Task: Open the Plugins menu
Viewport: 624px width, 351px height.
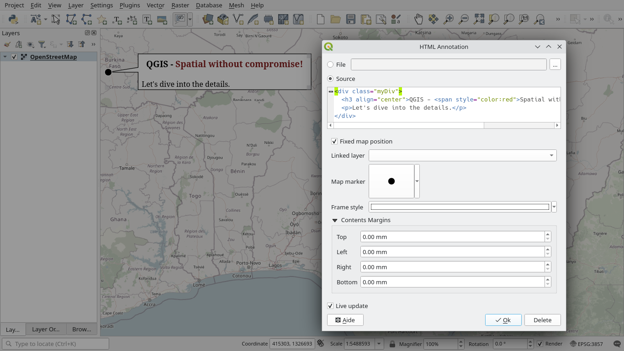Action: click(x=130, y=5)
